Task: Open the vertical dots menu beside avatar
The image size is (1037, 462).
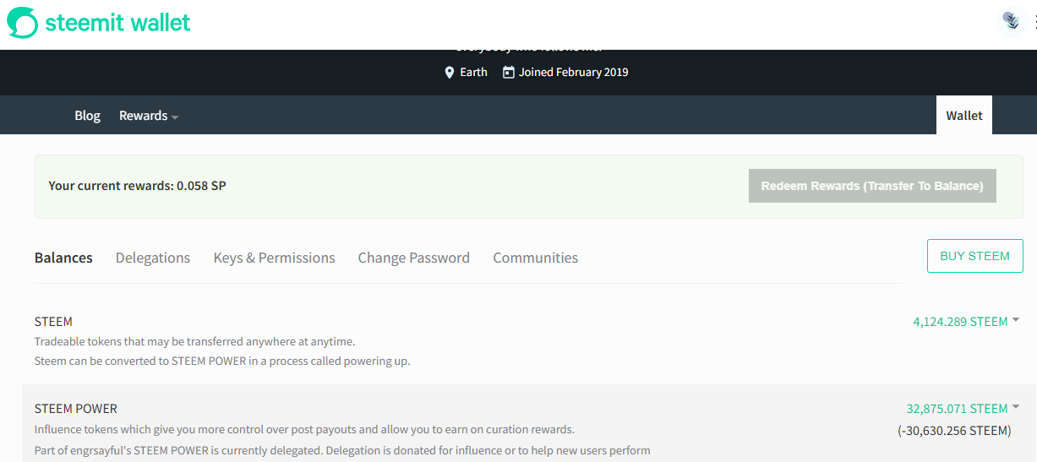Action: pos(1034,22)
